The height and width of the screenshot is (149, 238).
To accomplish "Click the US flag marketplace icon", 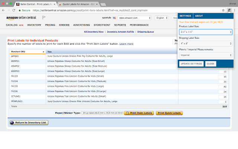I will coord(114,18).
